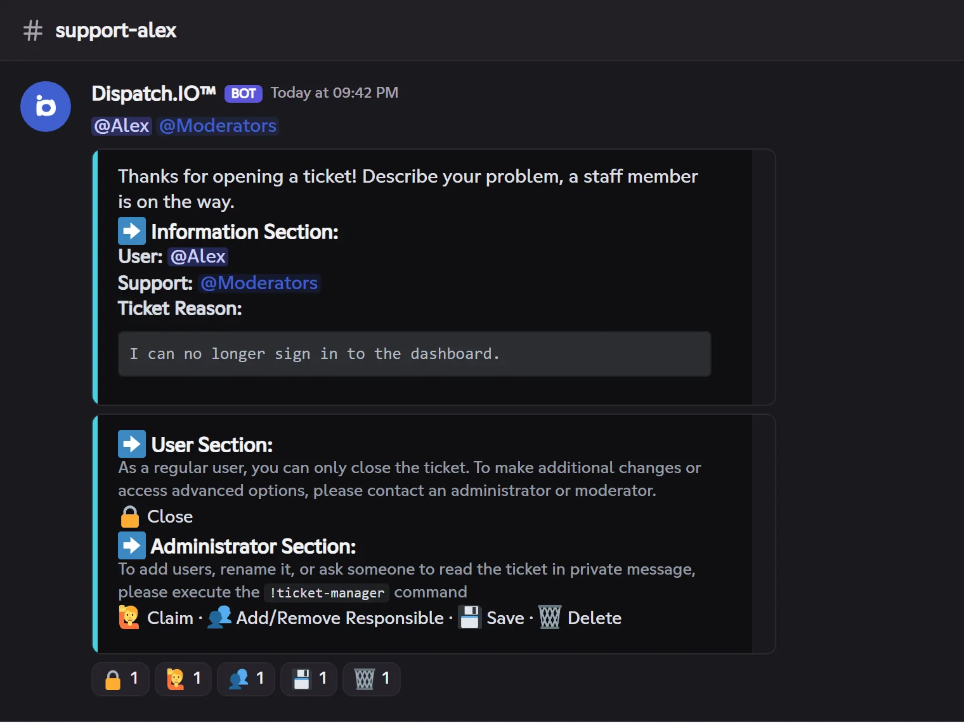The width and height of the screenshot is (964, 723).
Task: Click the regular user permissions description
Action: point(410,479)
